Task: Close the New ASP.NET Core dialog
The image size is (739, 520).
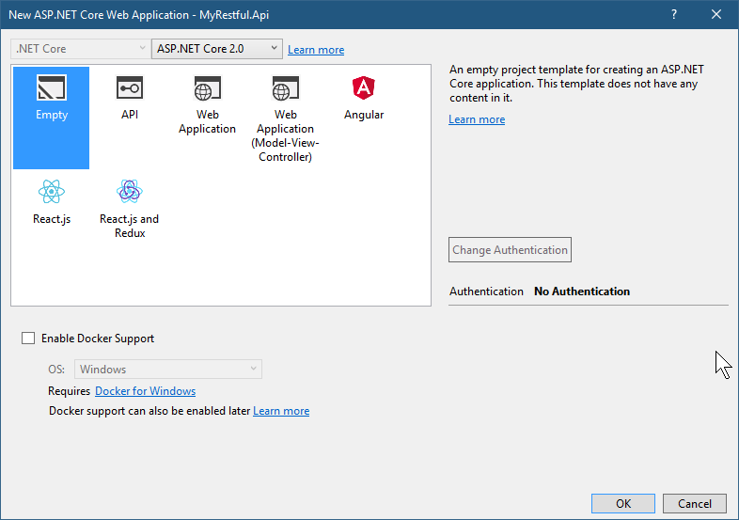Action: (x=716, y=14)
